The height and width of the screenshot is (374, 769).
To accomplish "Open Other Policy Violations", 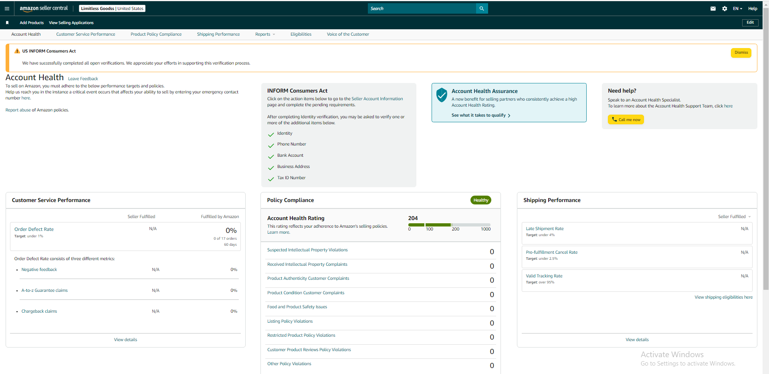I will 289,364.
